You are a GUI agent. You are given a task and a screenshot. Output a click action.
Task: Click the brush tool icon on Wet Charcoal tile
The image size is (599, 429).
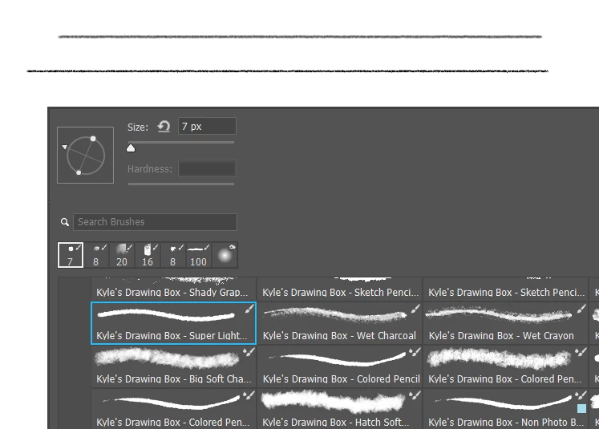[x=415, y=309]
